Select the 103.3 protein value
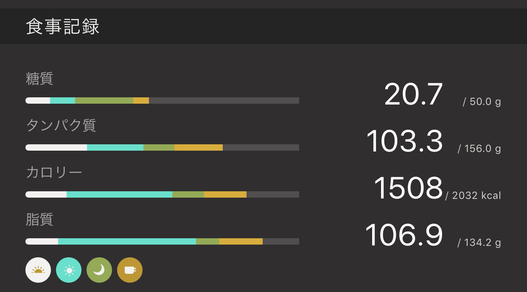Screen dimensions: 527x292 point(404,141)
